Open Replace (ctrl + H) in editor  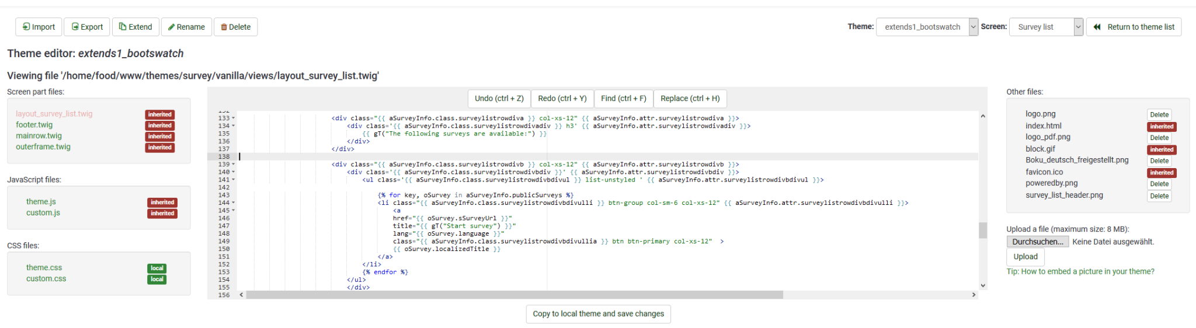(690, 99)
